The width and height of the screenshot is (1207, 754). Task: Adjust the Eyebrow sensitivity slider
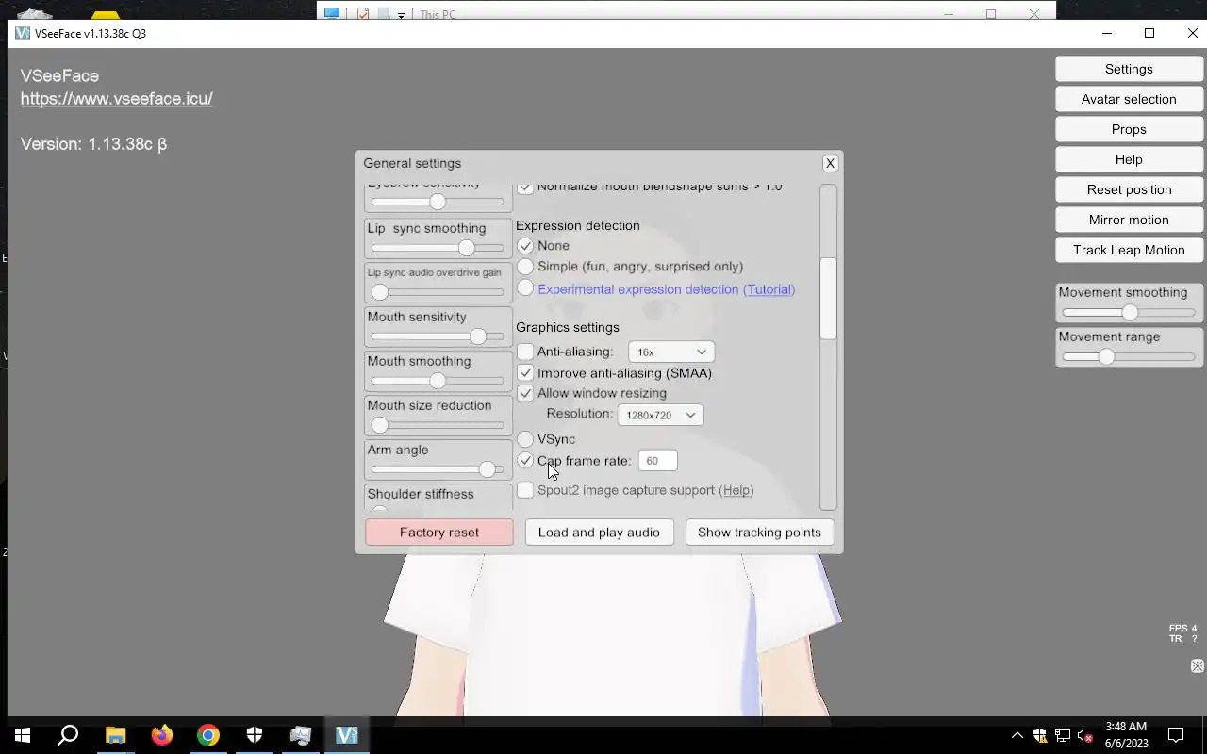[438, 202]
